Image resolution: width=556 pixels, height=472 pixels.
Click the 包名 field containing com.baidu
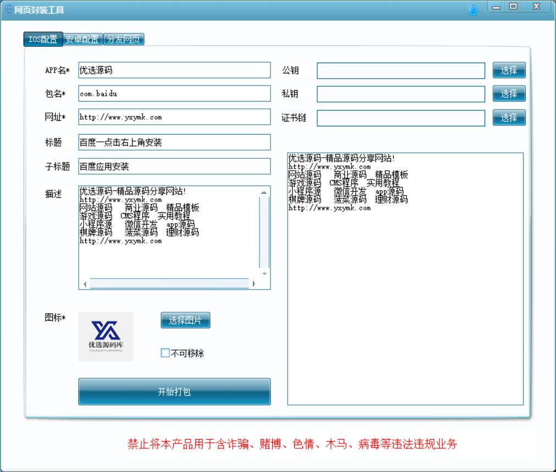(174, 93)
